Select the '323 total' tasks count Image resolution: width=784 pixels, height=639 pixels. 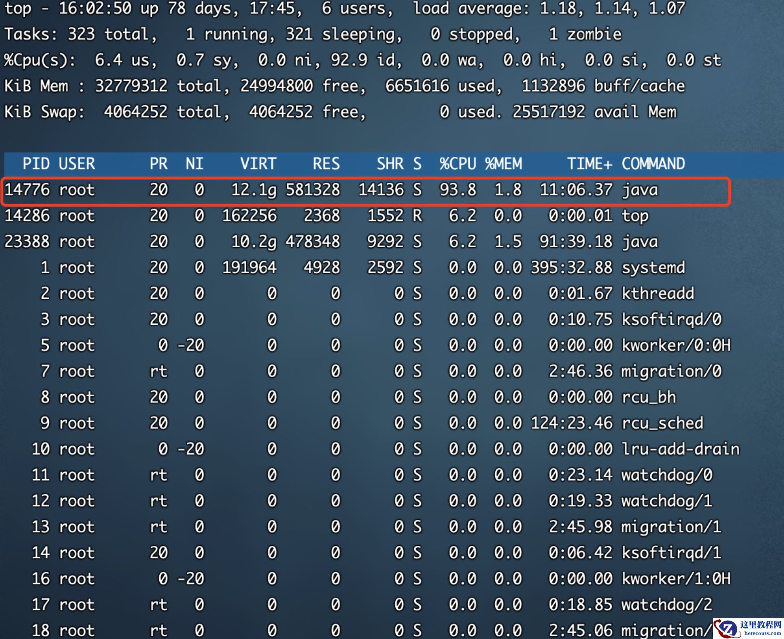pos(108,34)
